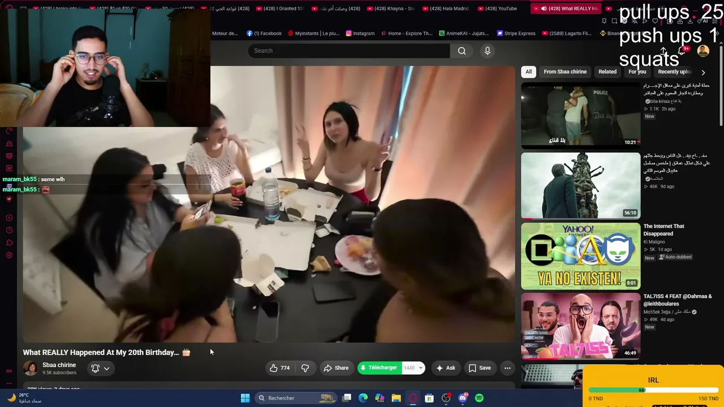Click inside the YouTube Search field
This screenshot has height=407, width=724.
(349, 51)
